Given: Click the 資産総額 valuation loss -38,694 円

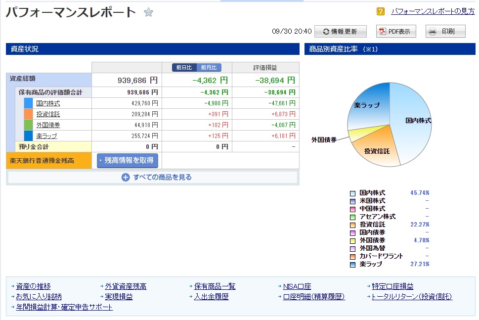Looking at the screenshot, I should point(275,81).
